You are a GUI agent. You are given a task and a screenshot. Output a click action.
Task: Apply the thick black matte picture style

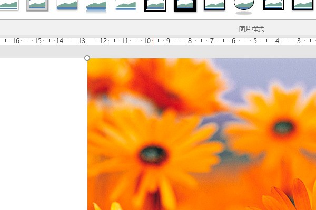185,5
